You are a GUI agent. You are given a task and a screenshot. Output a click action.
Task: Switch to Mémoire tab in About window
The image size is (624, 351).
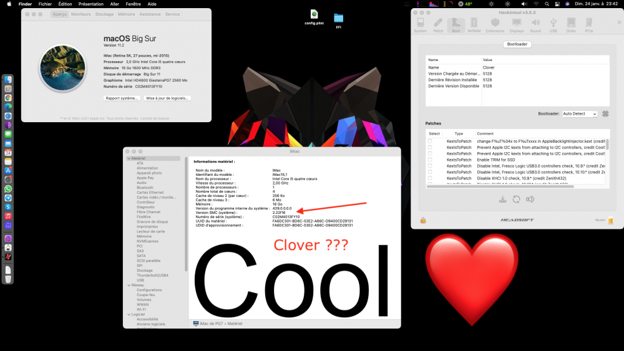point(126,14)
